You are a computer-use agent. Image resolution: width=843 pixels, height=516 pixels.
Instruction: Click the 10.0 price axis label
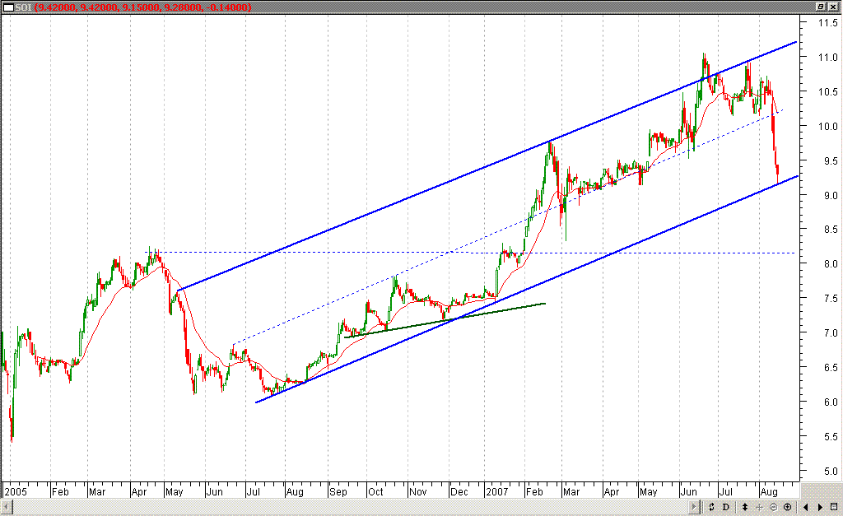coord(828,126)
